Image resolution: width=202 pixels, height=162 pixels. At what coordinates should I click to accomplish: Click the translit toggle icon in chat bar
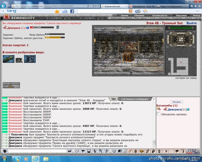[x=101, y=151]
